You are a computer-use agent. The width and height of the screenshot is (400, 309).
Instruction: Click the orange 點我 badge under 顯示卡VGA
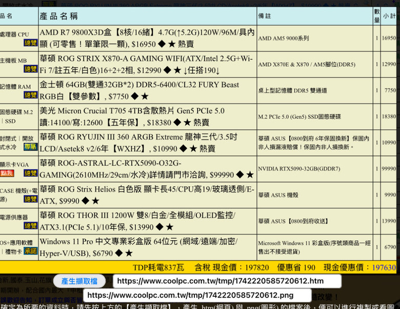click(7, 173)
